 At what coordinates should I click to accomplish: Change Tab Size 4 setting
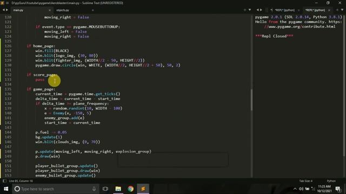click(306, 181)
